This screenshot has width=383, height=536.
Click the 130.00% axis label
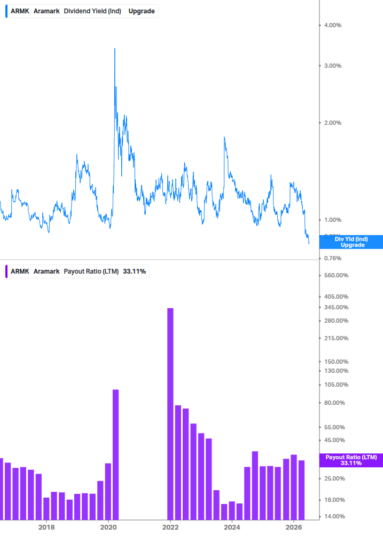[336, 371]
